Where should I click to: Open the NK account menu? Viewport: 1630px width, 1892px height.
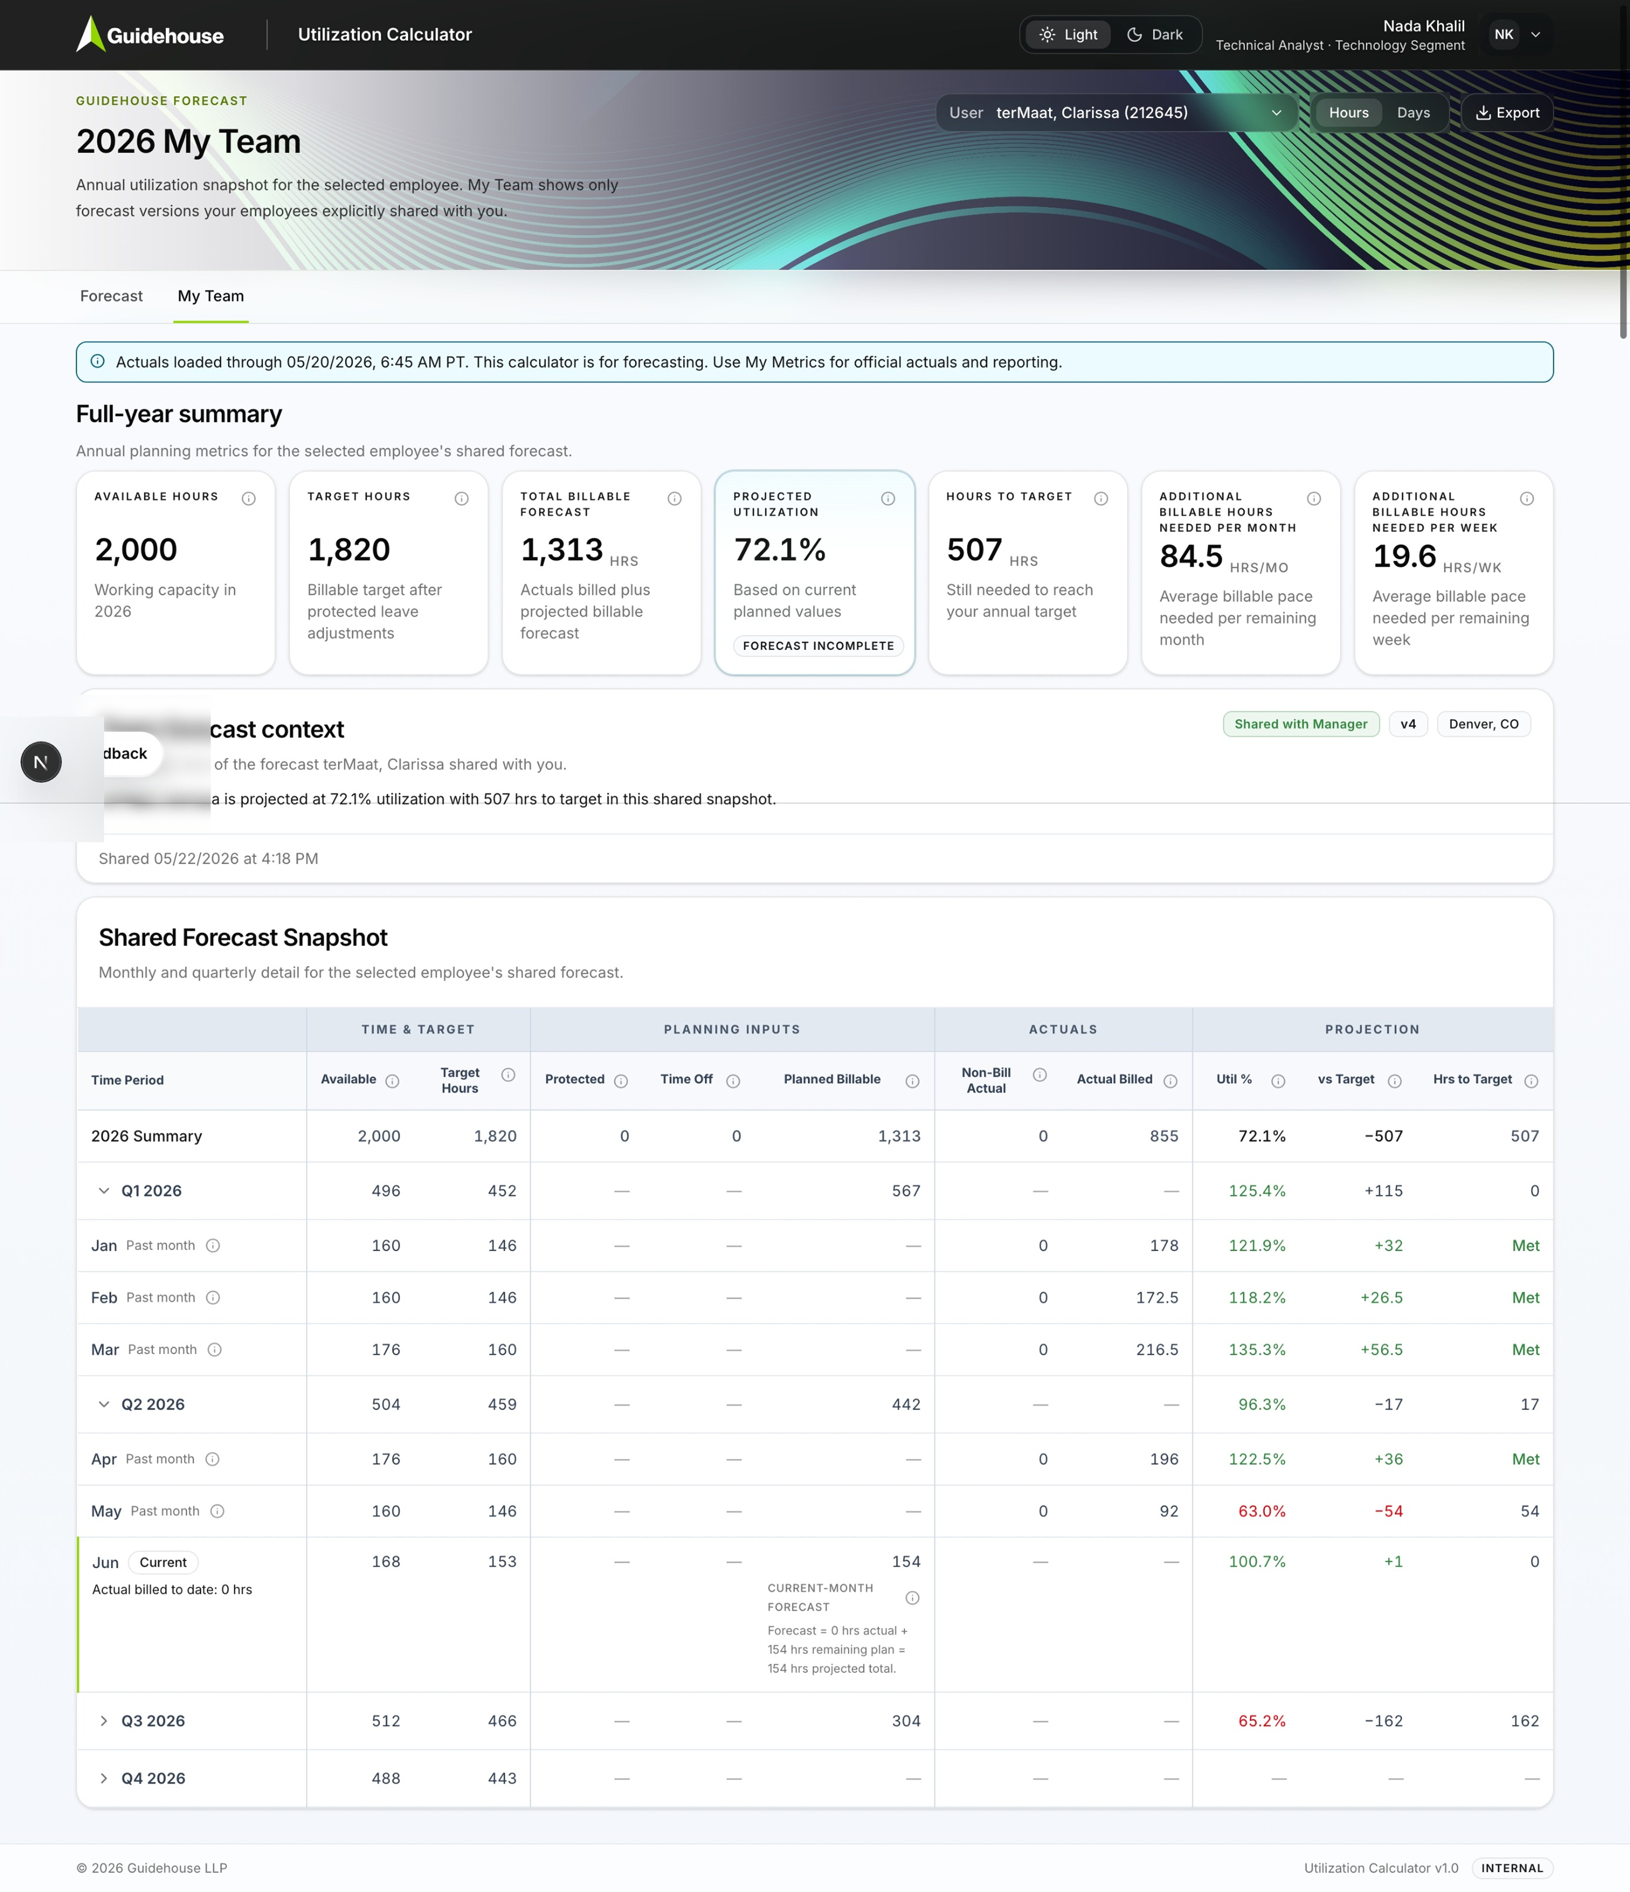(1516, 35)
